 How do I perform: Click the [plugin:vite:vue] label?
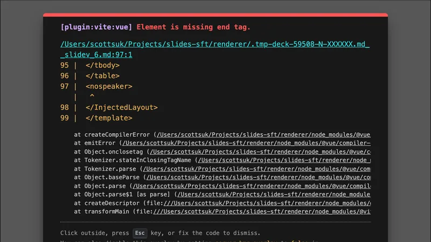tap(96, 27)
